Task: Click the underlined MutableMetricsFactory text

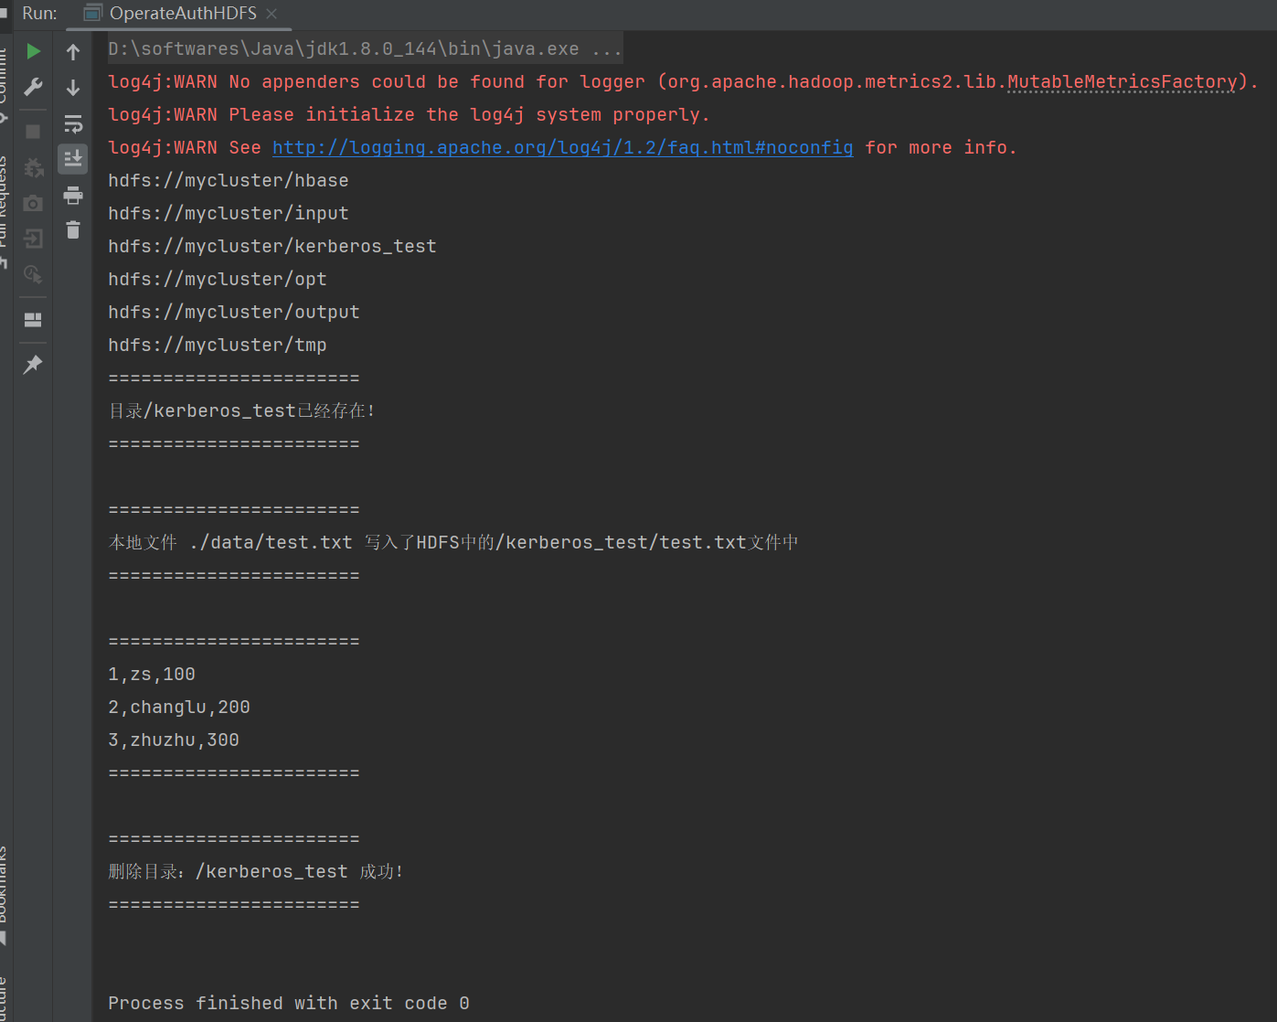Action: (1122, 81)
